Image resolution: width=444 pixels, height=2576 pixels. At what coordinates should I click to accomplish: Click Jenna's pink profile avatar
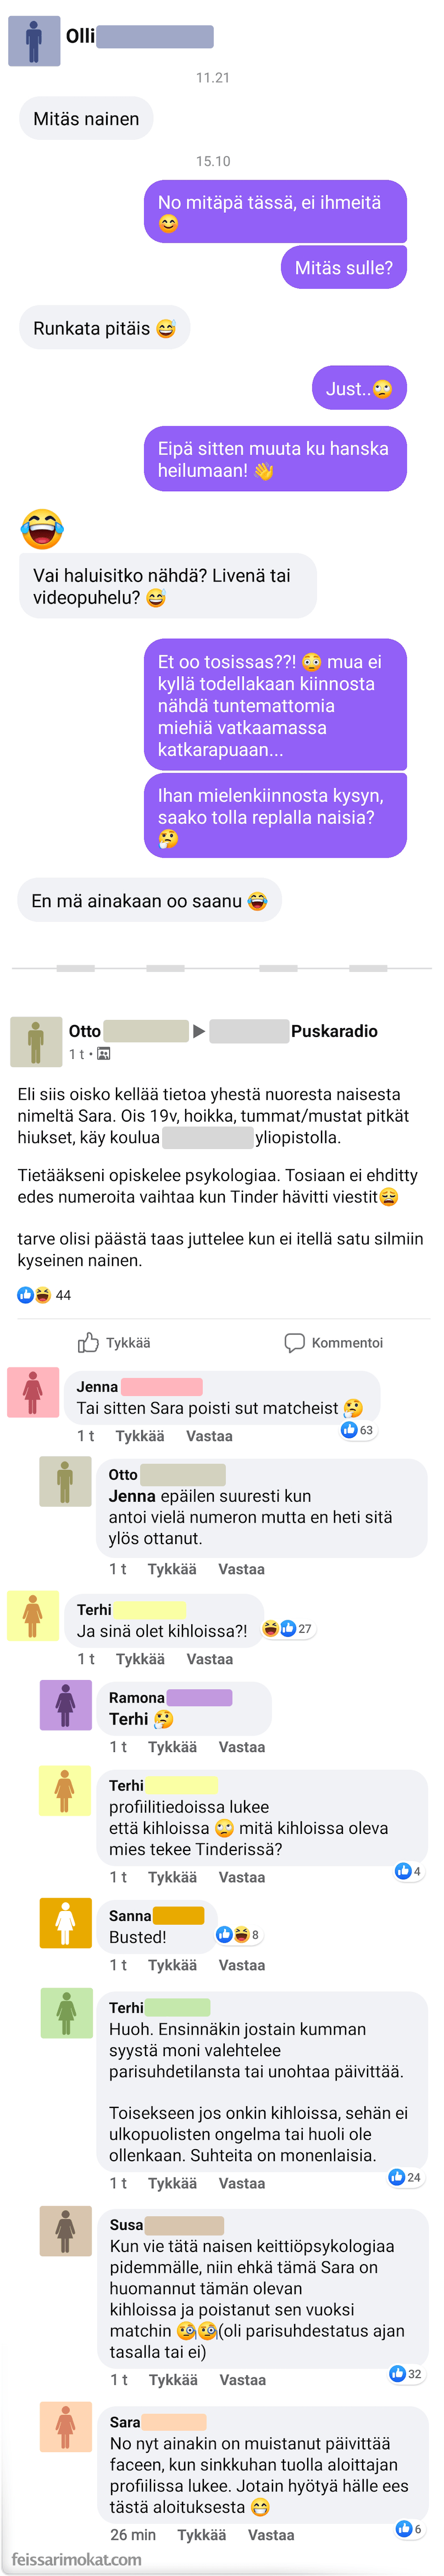(33, 1392)
